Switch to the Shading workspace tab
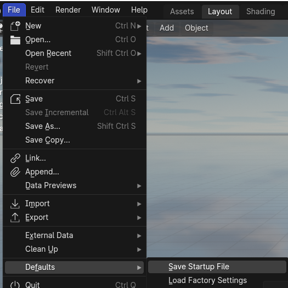Viewport: 288px width, 288px height. (x=261, y=12)
